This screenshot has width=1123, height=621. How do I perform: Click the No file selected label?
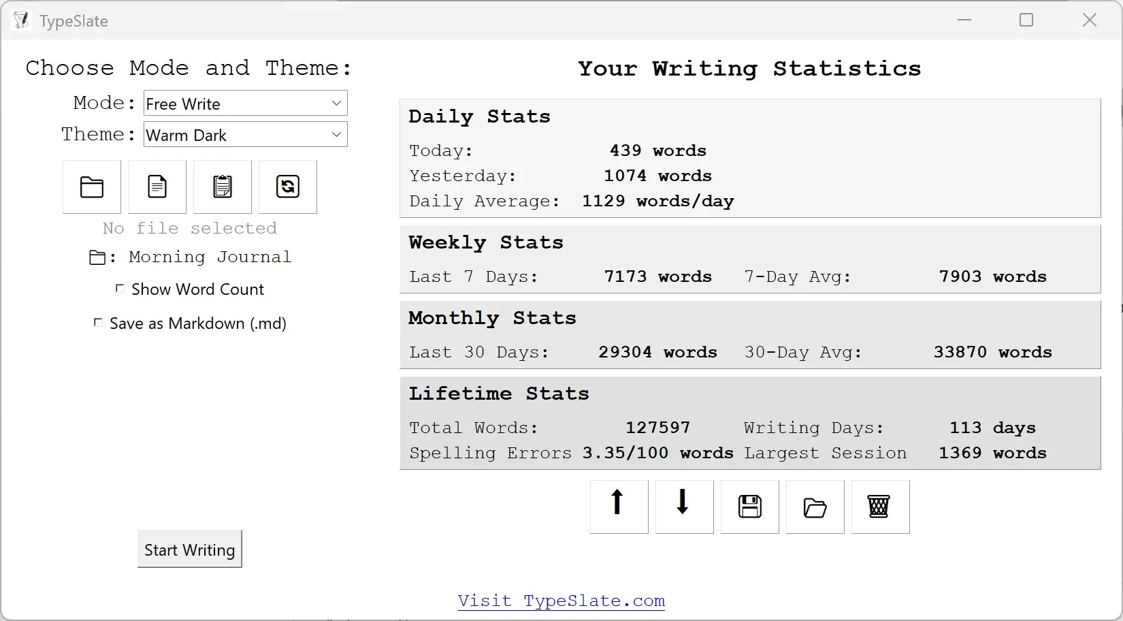coord(190,228)
